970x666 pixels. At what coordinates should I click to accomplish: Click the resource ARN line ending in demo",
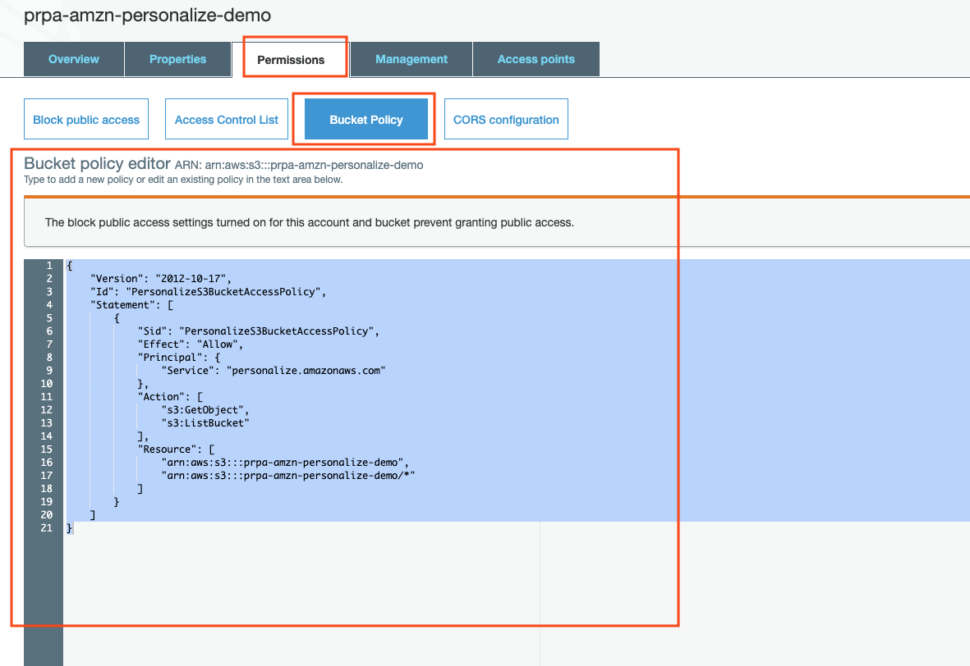click(x=285, y=462)
